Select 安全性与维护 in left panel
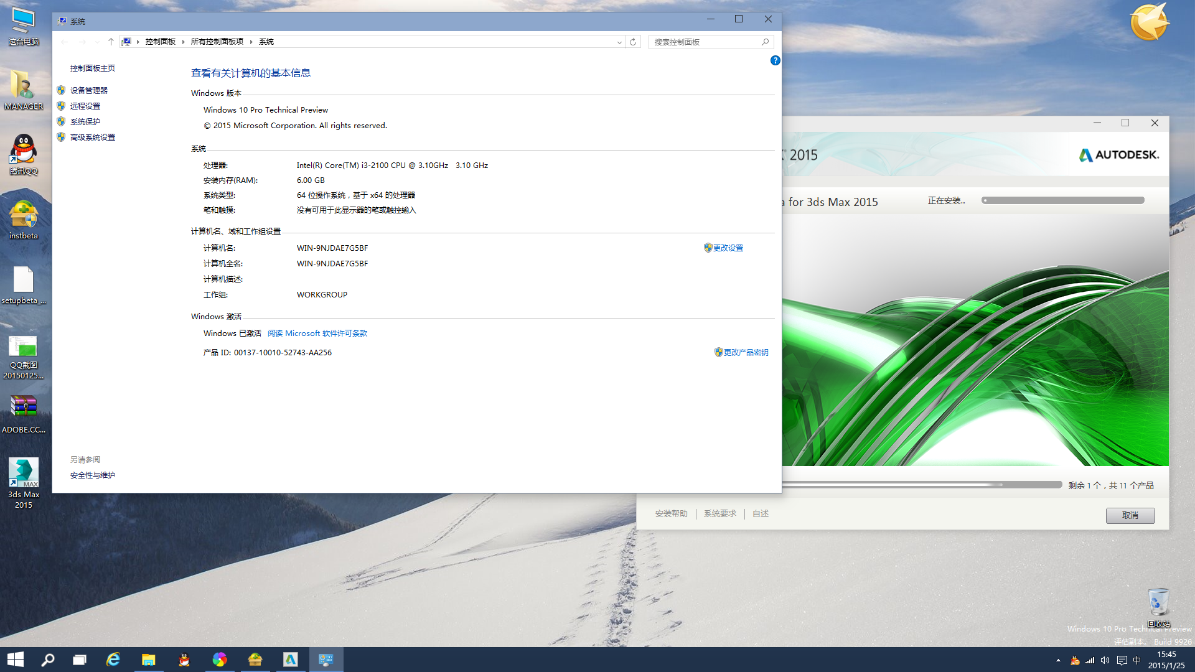1195x672 pixels. (93, 475)
